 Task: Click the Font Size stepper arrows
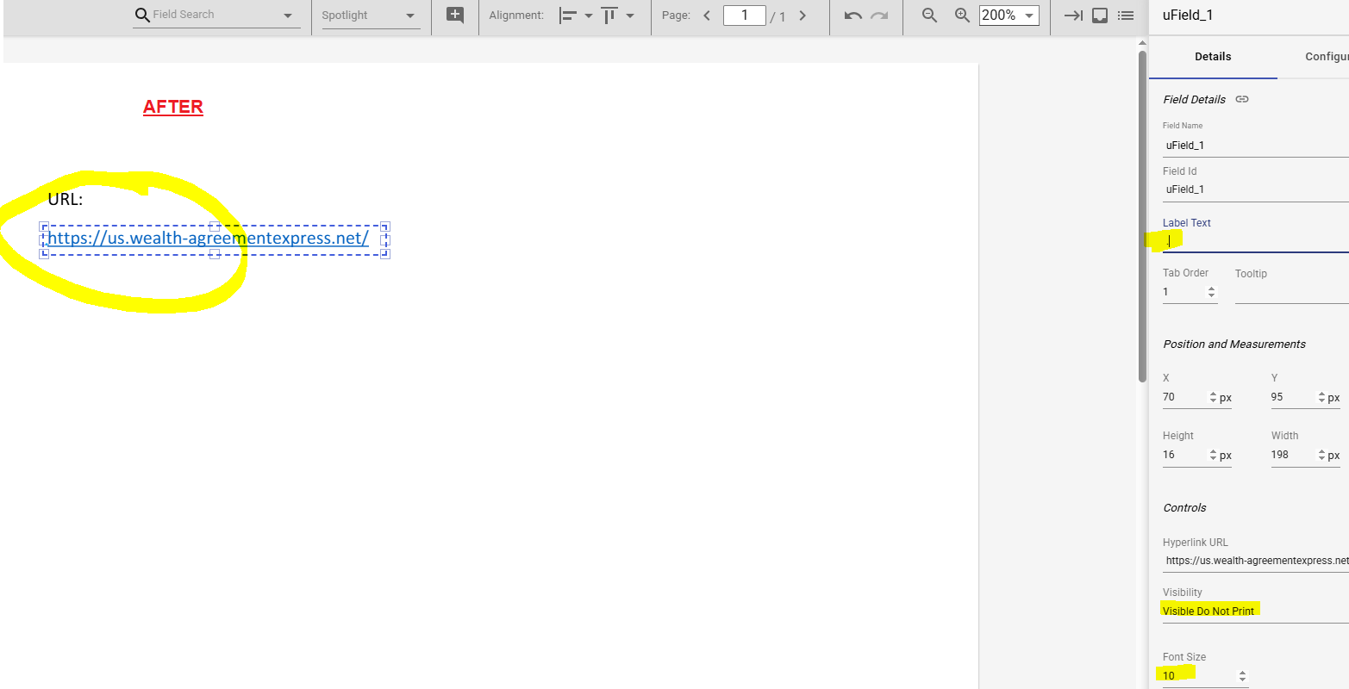coord(1242,676)
